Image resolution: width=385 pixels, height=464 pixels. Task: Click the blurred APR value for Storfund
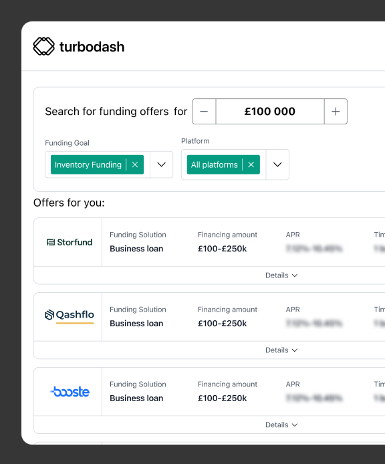(314, 249)
